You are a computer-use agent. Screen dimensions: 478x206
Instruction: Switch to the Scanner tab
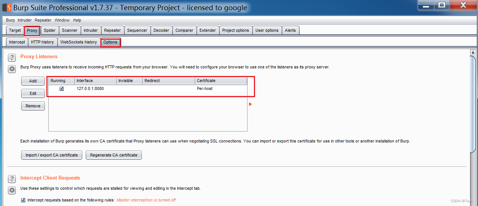[69, 30]
